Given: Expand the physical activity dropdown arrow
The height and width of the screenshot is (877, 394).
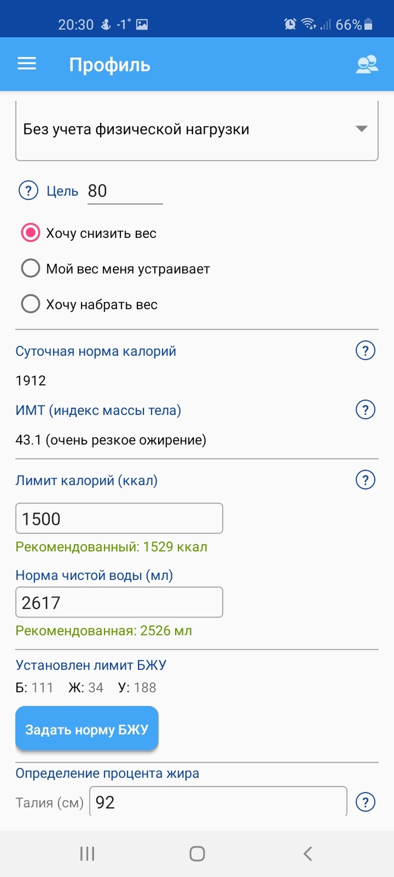Looking at the screenshot, I should [x=361, y=129].
